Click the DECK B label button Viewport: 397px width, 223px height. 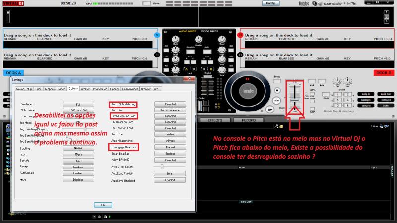pyautogui.click(x=384, y=73)
